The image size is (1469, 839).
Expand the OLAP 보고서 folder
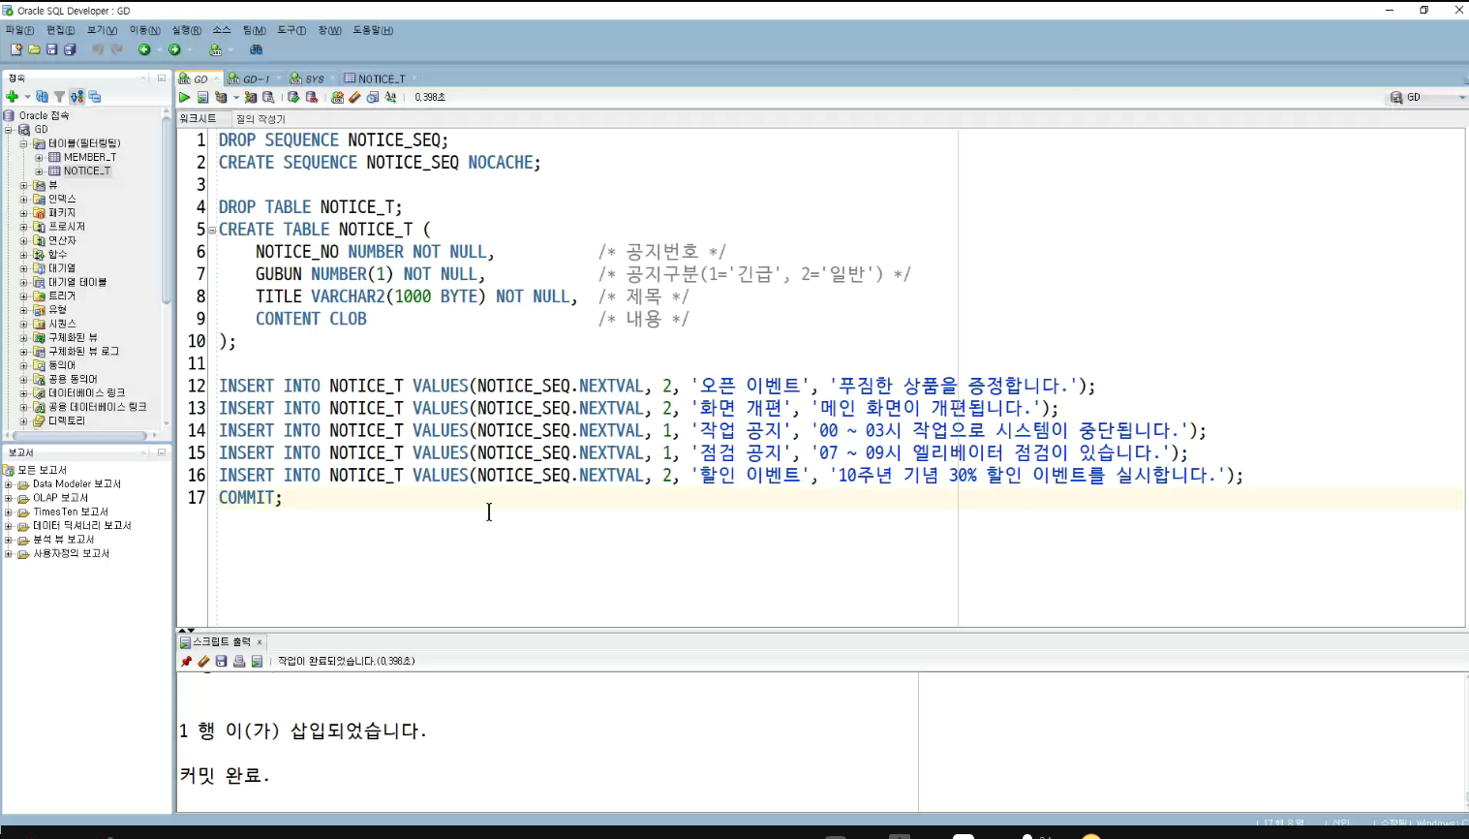[9, 498]
